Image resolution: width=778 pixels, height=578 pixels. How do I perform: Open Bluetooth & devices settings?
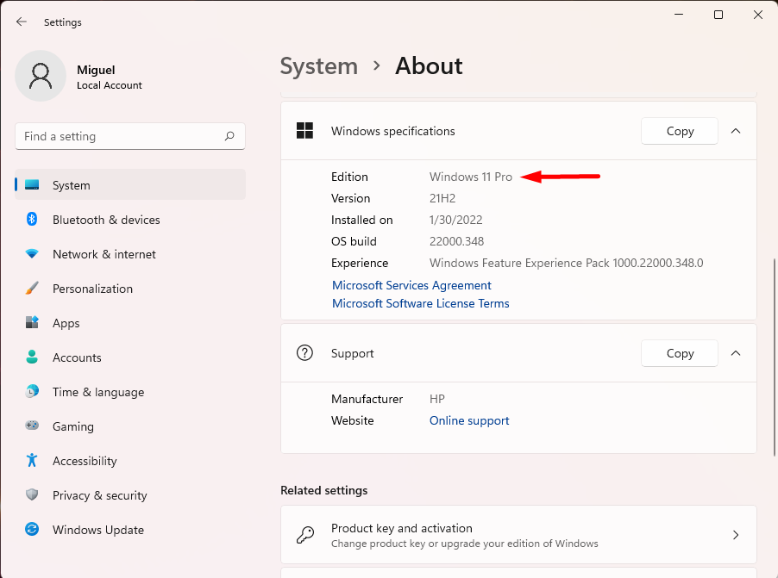pyautogui.click(x=105, y=220)
